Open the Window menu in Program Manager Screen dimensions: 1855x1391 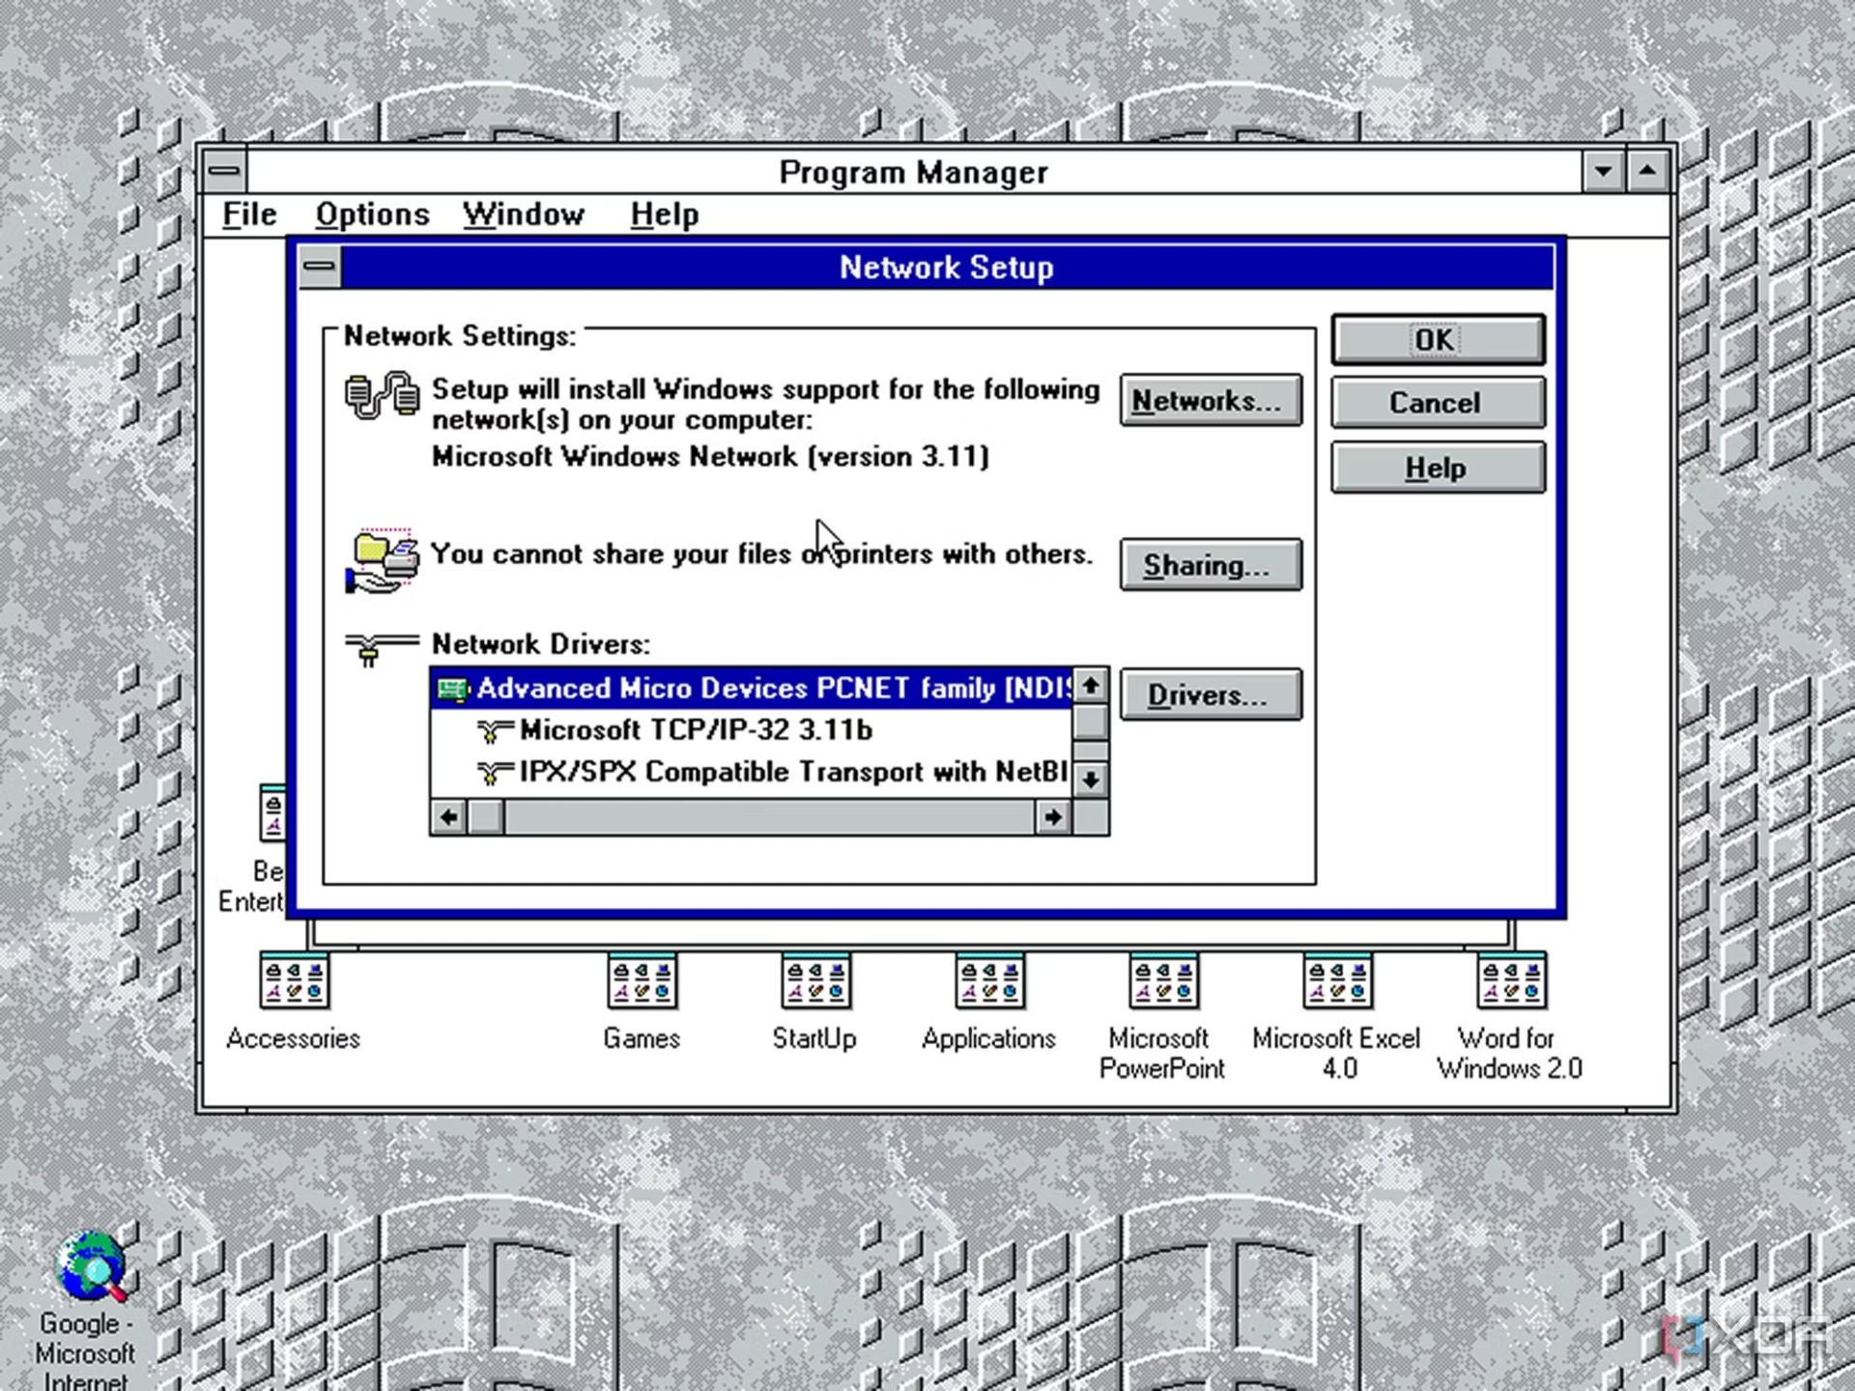coord(524,213)
